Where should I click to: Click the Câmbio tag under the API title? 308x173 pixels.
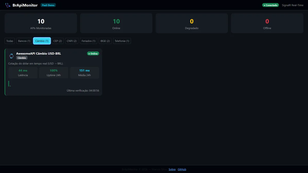click(22, 58)
